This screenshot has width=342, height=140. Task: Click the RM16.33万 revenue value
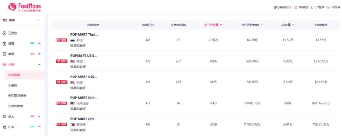252,103
